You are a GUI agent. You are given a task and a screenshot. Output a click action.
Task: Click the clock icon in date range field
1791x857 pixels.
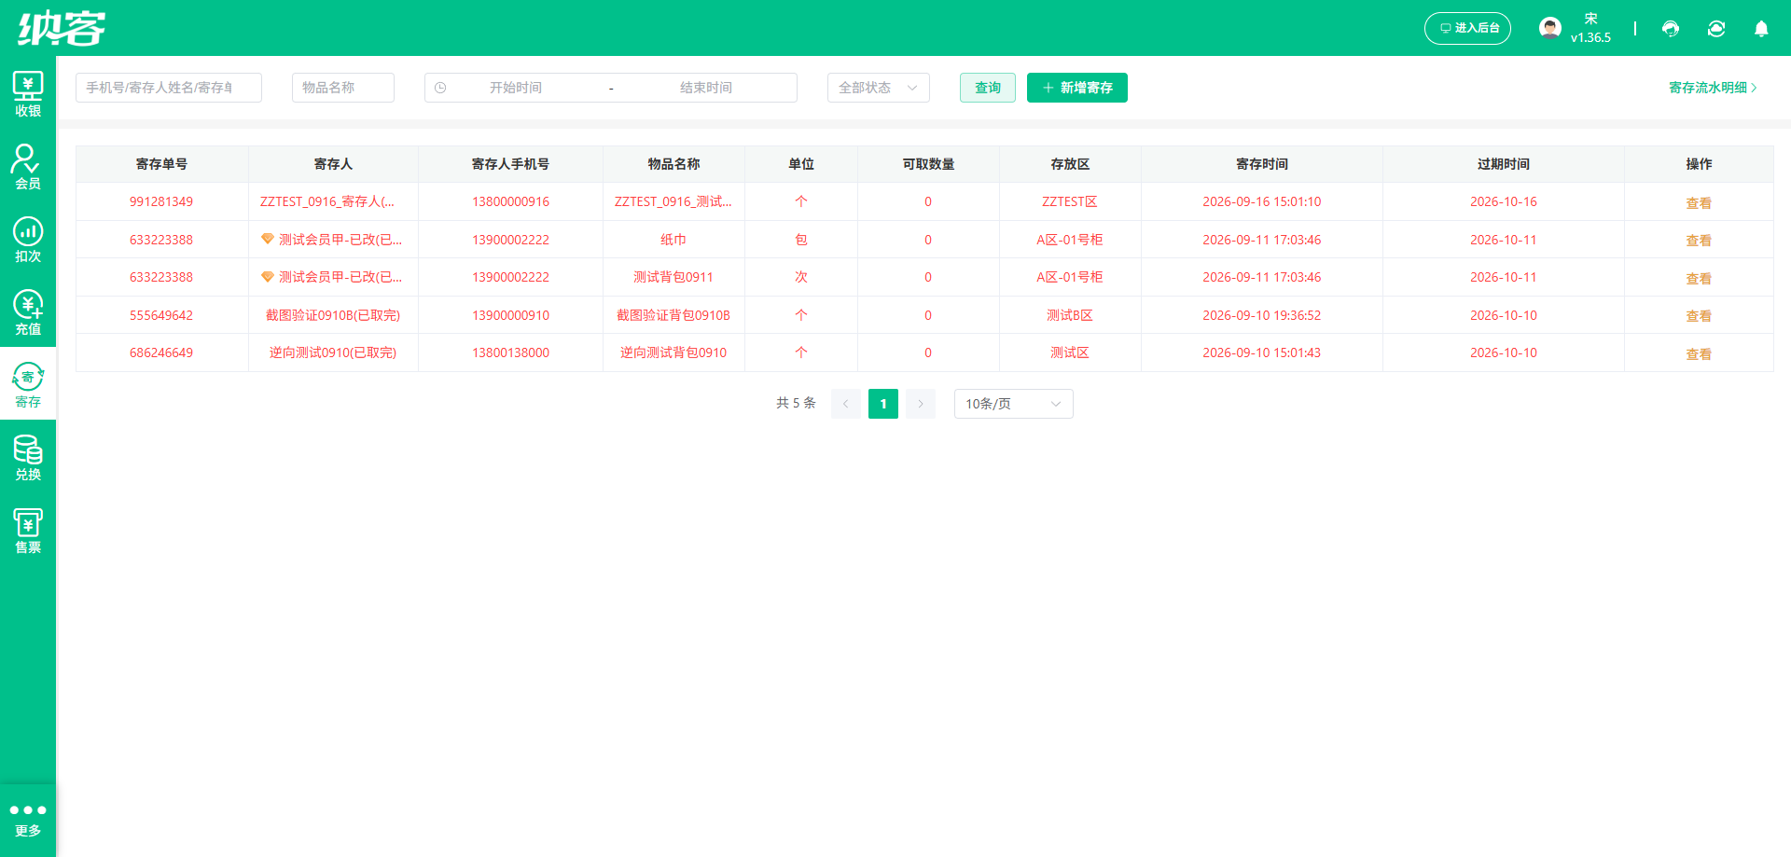tap(440, 88)
